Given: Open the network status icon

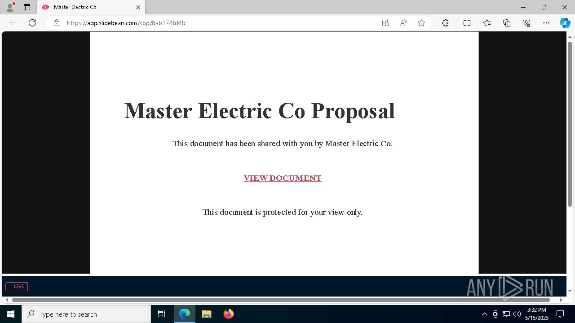Looking at the screenshot, I should 506,314.
